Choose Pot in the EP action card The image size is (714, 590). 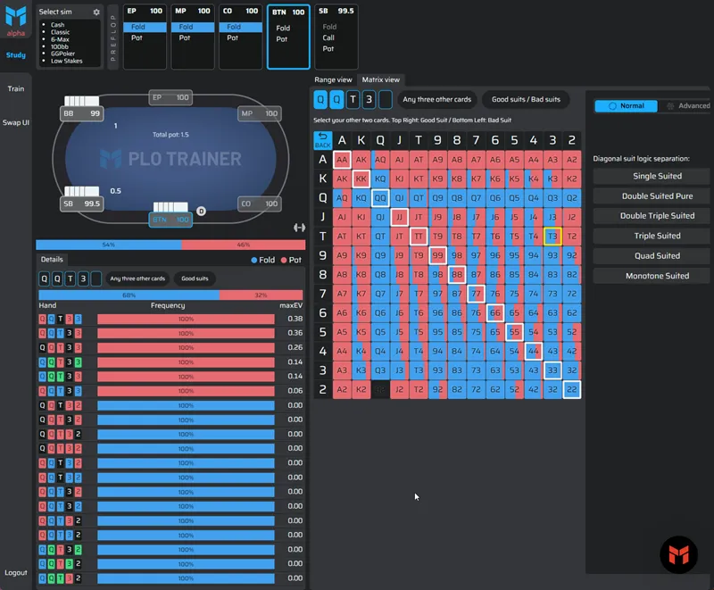(145, 37)
